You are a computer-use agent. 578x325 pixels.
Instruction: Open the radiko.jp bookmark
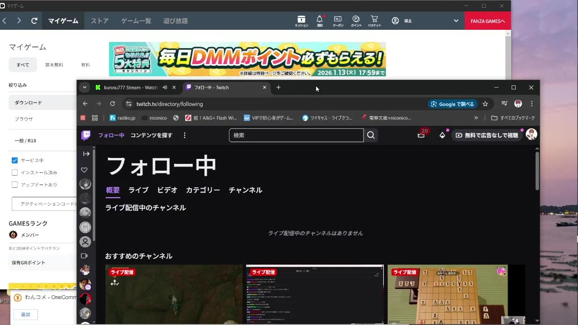tap(122, 118)
